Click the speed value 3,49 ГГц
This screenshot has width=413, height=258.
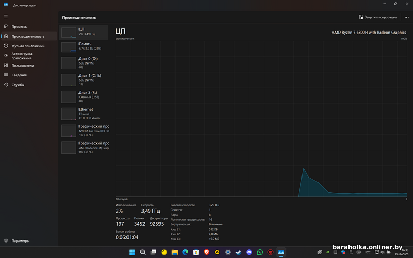150,211
